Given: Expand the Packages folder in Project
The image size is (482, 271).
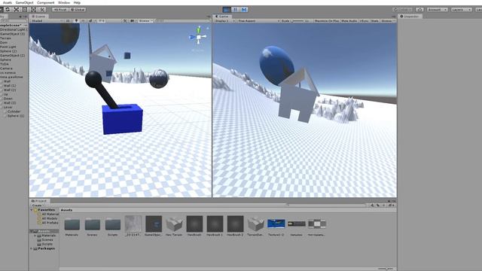Looking at the screenshot, I should click(32, 248).
